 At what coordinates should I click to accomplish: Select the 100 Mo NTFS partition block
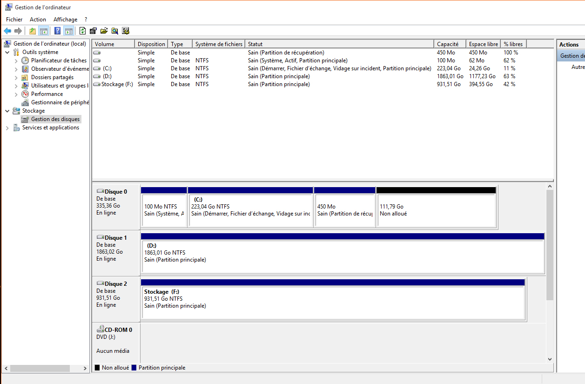pos(163,207)
